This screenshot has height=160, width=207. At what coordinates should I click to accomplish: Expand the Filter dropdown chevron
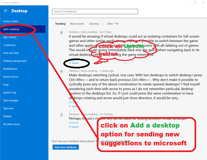pos(117,24)
